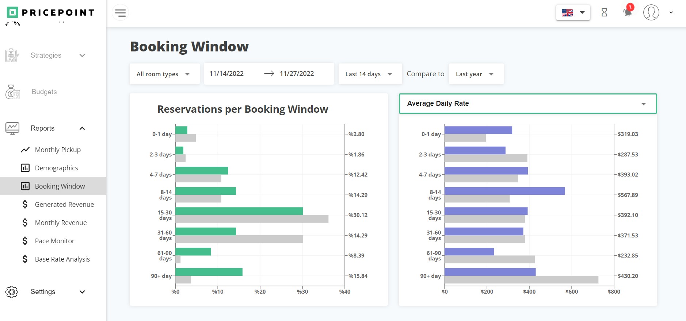Click the Budgets money bag icon
686x321 pixels.
click(x=13, y=92)
